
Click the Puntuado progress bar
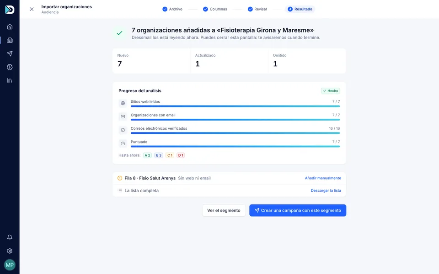[235, 147]
